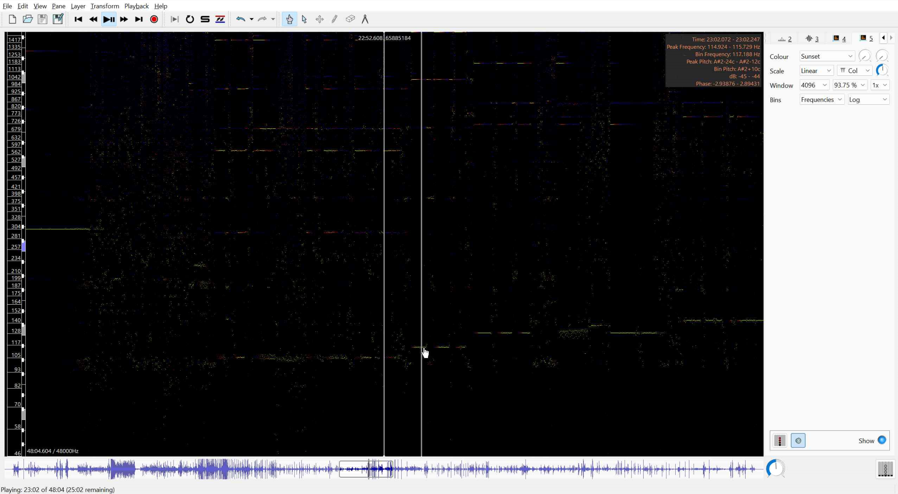Enable the eye-shaped smoothing toggle near layer dials
Screen dimensions: 898x494
798,440
